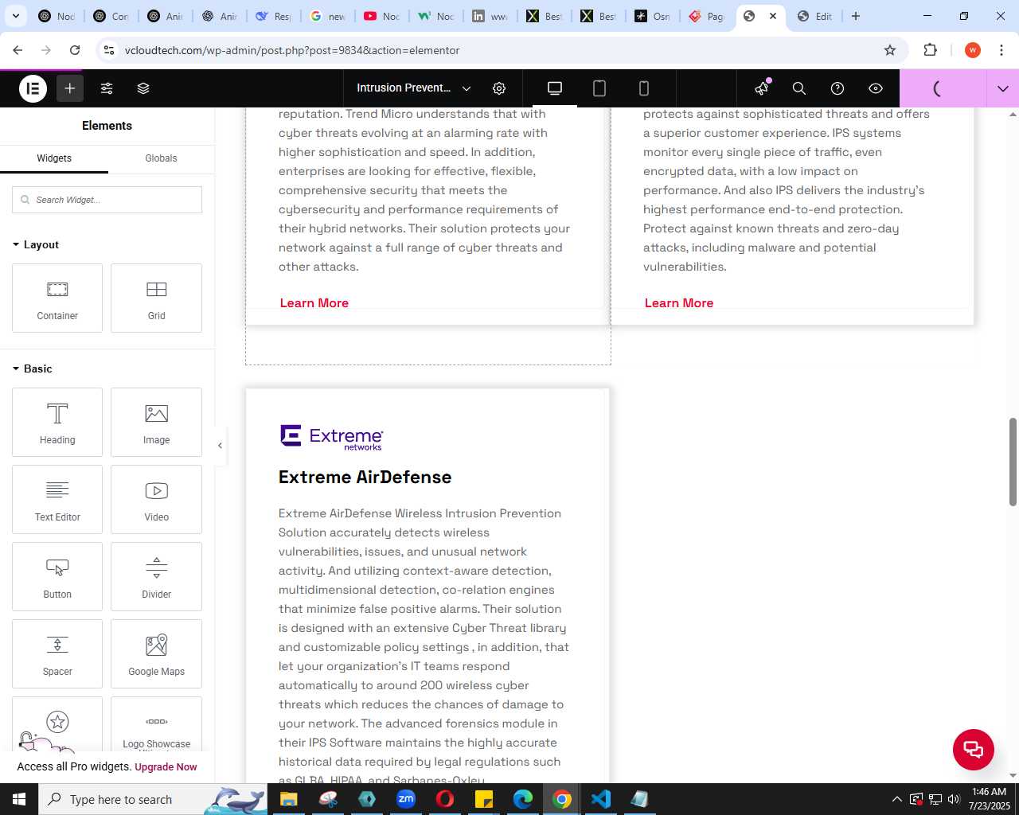The width and height of the screenshot is (1019, 815).
Task: Click the page vertical scrollbar thumb
Action: pos(1013,462)
